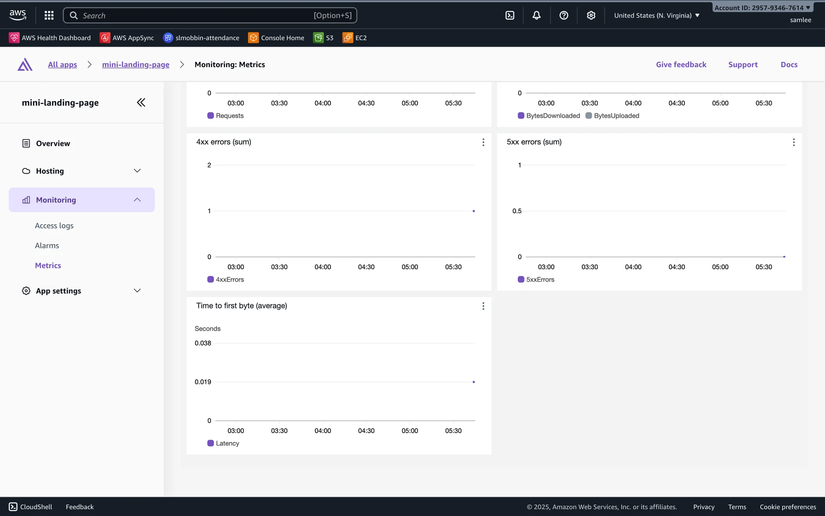Open the AWS services grid menu
This screenshot has width=825, height=516.
[x=49, y=15]
